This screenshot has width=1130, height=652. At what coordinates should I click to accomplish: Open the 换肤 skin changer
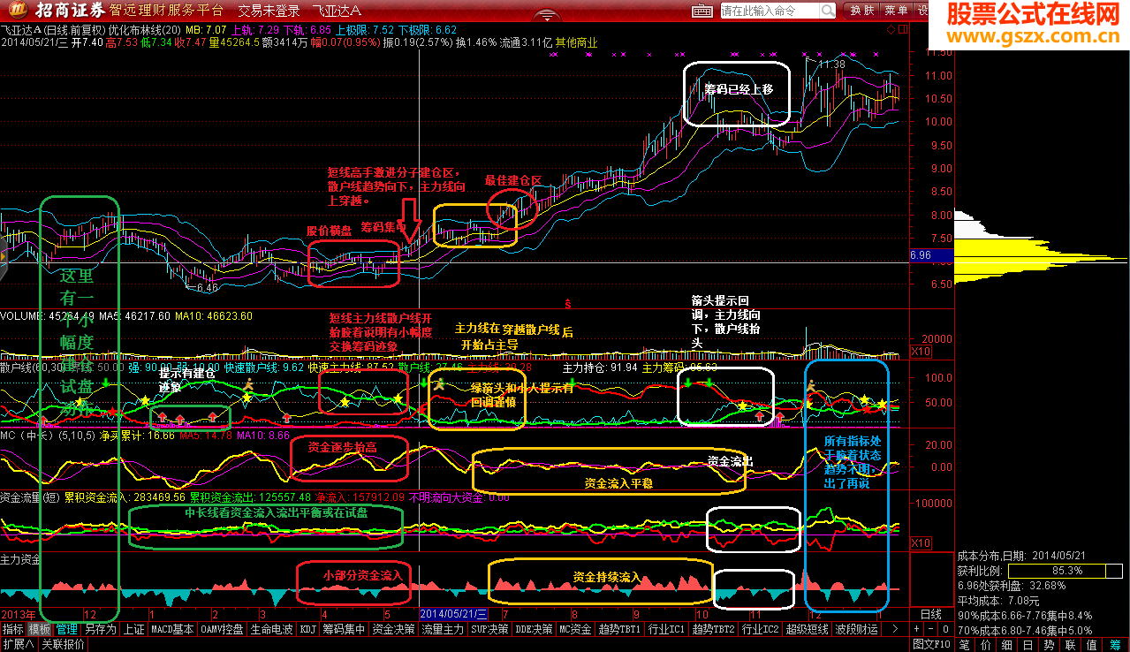(x=861, y=11)
